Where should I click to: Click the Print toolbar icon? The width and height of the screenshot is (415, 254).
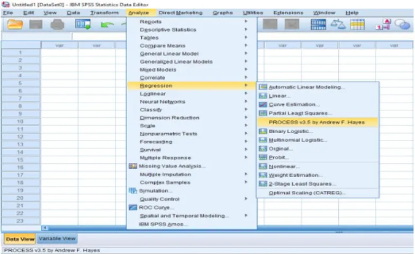click(57, 24)
